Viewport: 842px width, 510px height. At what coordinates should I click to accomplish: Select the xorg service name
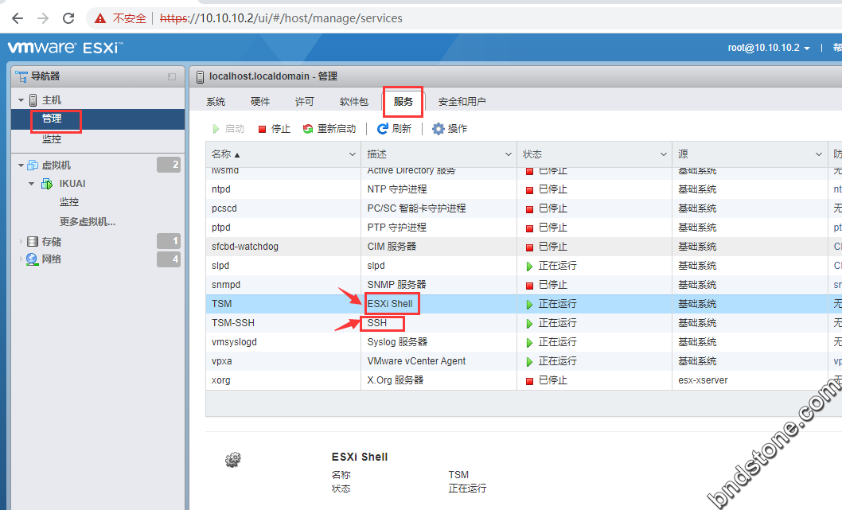(x=221, y=380)
